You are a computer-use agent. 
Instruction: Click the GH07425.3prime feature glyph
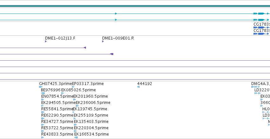(41, 87)
